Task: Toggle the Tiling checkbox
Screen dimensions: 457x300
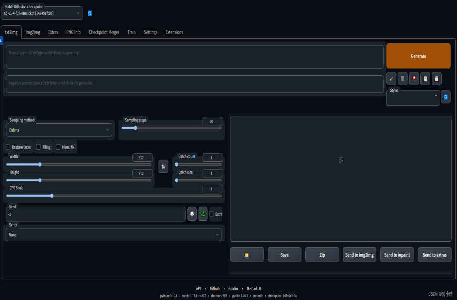Action: coord(39,147)
